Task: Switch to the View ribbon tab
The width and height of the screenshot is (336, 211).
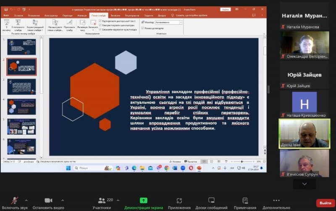Action: [149, 16]
